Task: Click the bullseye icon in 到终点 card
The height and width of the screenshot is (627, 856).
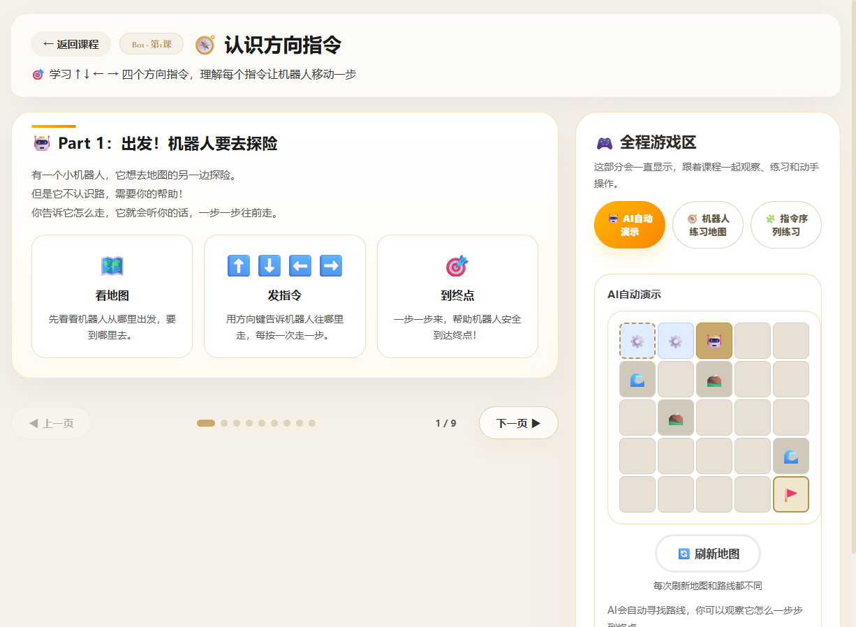Action: coord(457,266)
